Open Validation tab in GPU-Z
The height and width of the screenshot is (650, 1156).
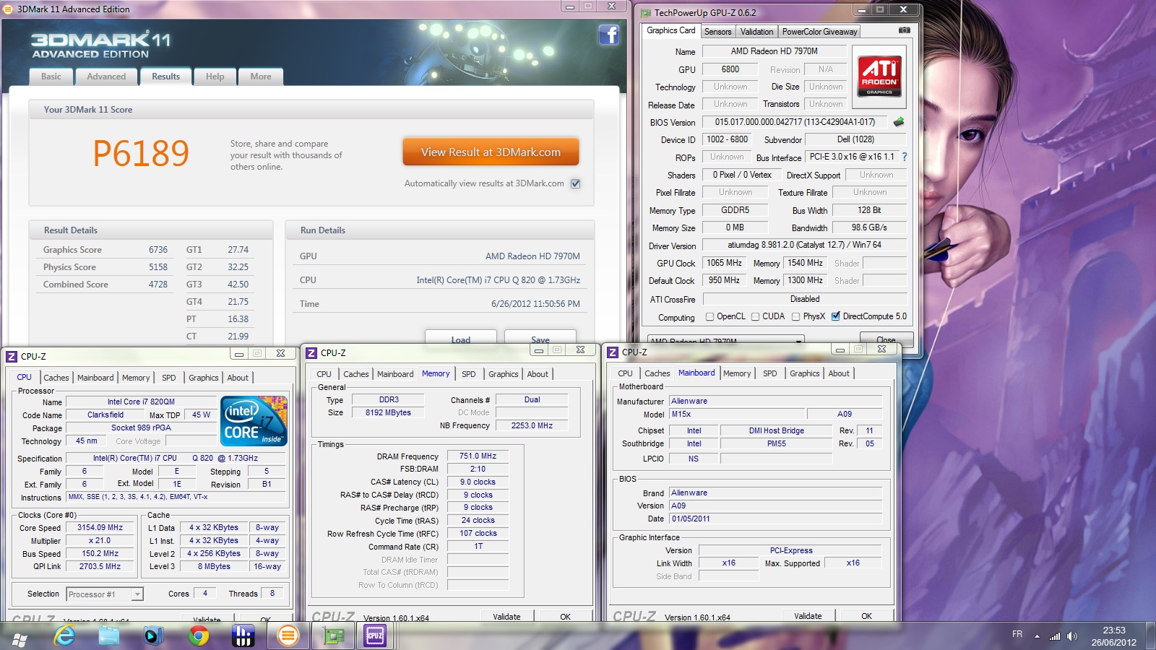[756, 32]
